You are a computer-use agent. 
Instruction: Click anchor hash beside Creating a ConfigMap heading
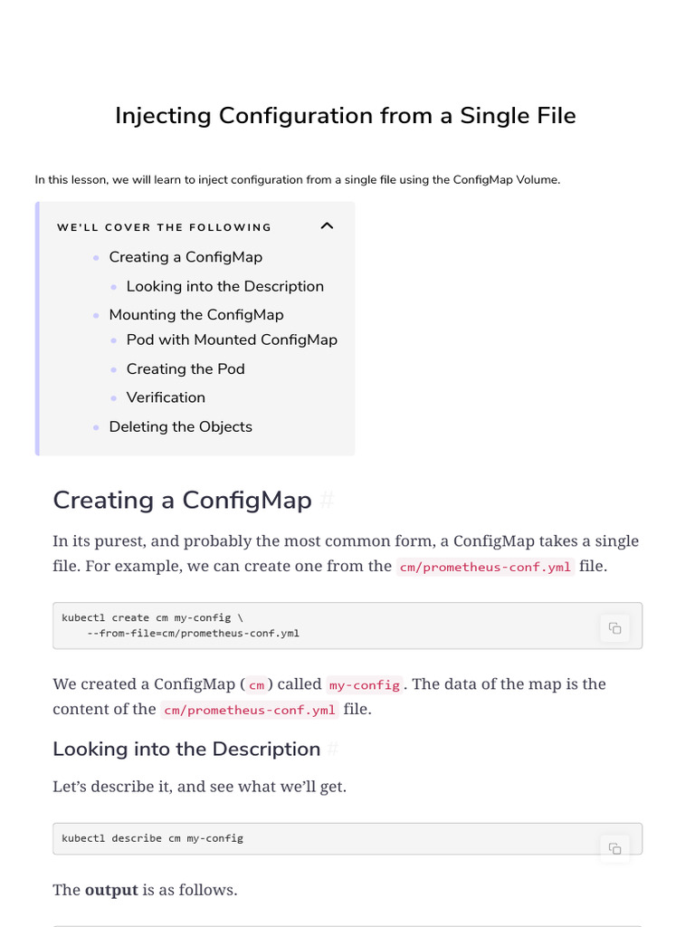point(328,500)
